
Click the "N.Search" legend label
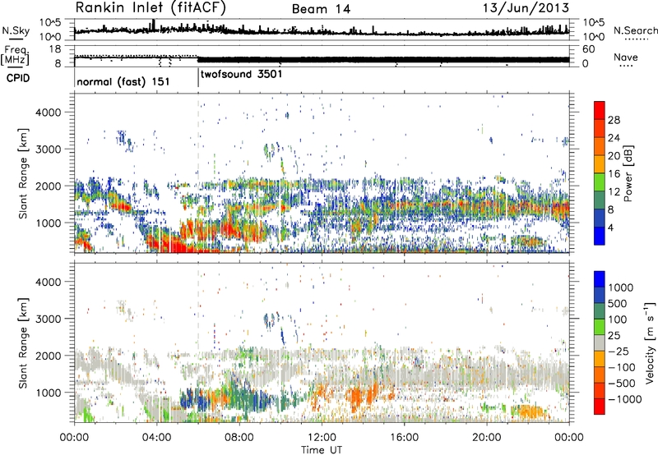click(635, 30)
